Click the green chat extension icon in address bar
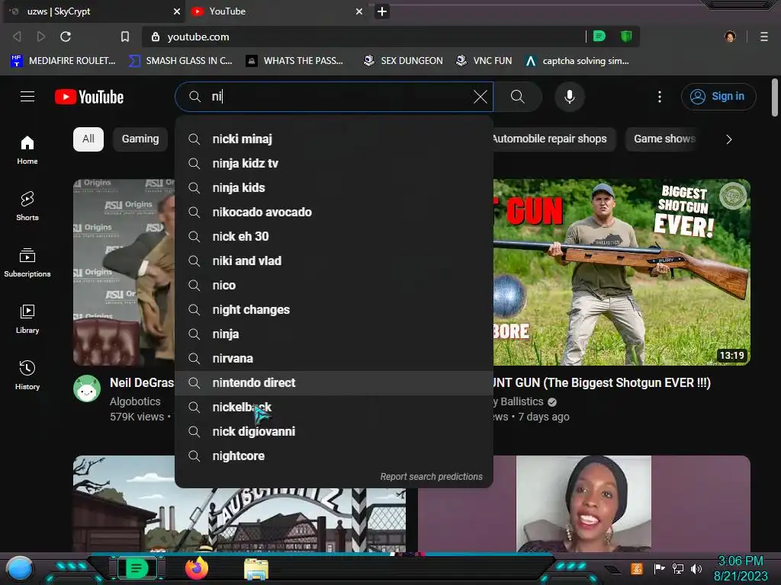Screen dimensions: 781x585 point(599,37)
